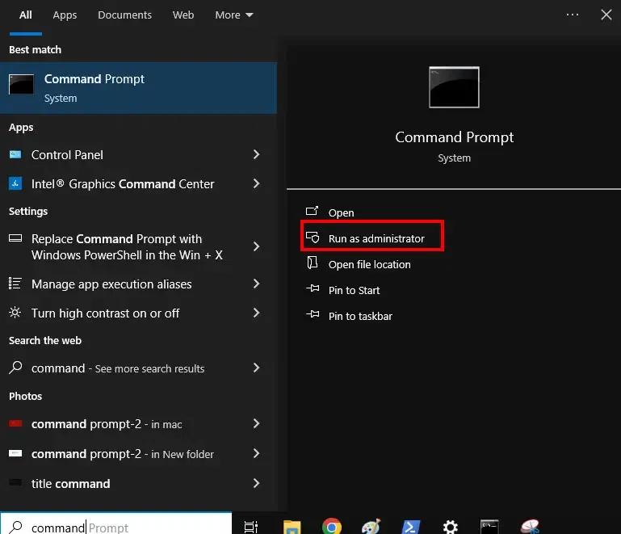This screenshot has height=534, width=621.
Task: Choose Pin to Start
Action: [354, 290]
